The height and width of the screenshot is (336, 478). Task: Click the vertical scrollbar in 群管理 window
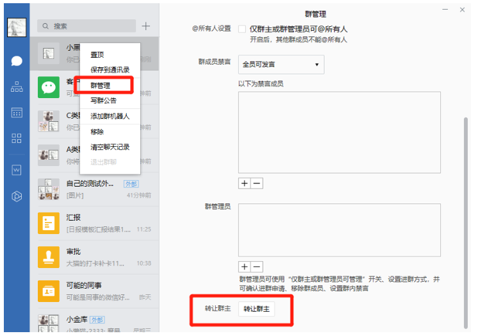point(465,223)
